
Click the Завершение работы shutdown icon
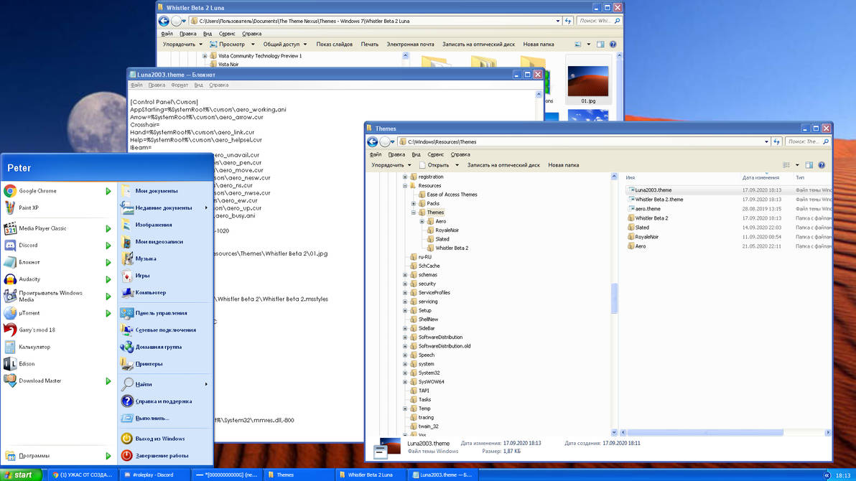coord(127,455)
